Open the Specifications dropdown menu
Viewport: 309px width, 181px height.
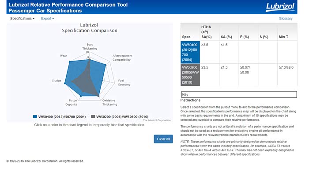coord(22,19)
